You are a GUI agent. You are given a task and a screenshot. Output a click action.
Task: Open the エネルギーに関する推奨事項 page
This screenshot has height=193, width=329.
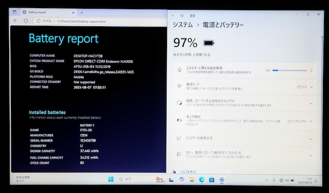[245, 70]
